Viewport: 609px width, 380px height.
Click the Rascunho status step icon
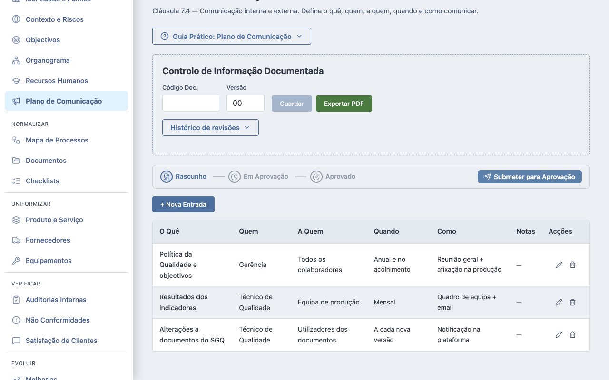(x=166, y=177)
